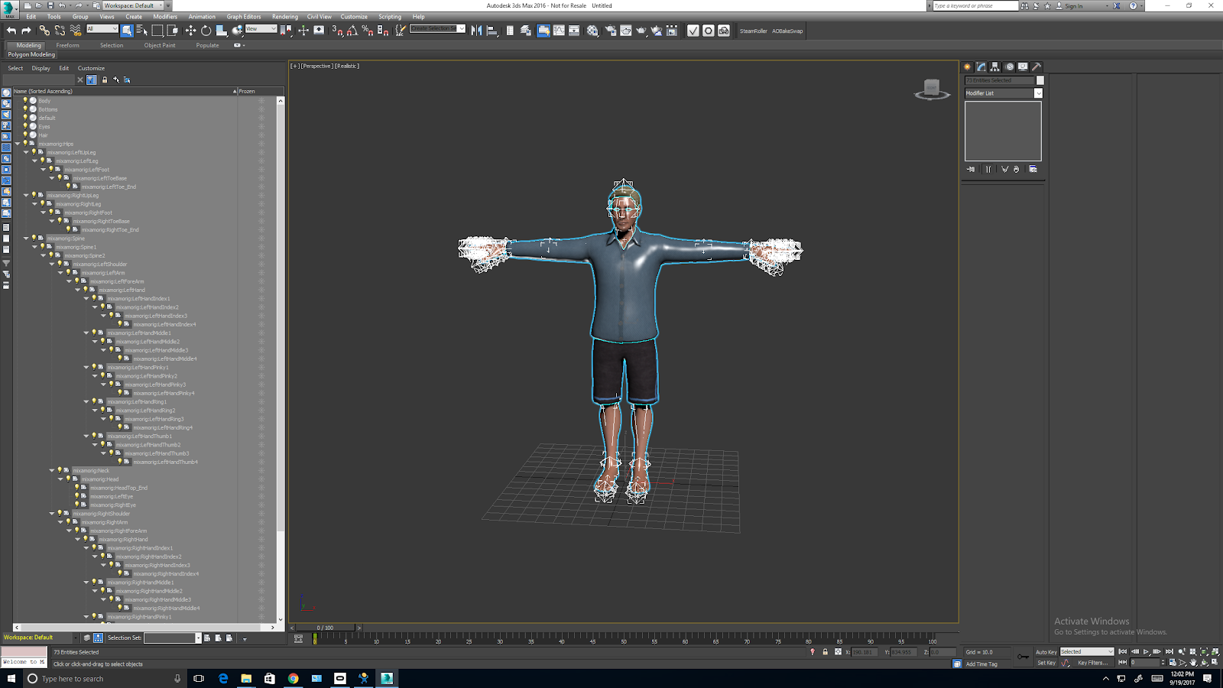Open the Material Editor from toolbar
This screenshot has height=688, width=1223.
click(592, 31)
